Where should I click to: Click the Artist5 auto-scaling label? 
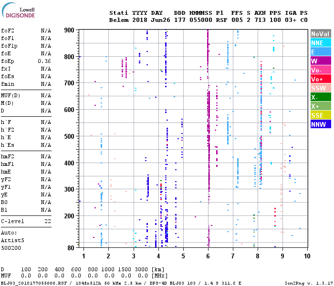pyautogui.click(x=12, y=240)
